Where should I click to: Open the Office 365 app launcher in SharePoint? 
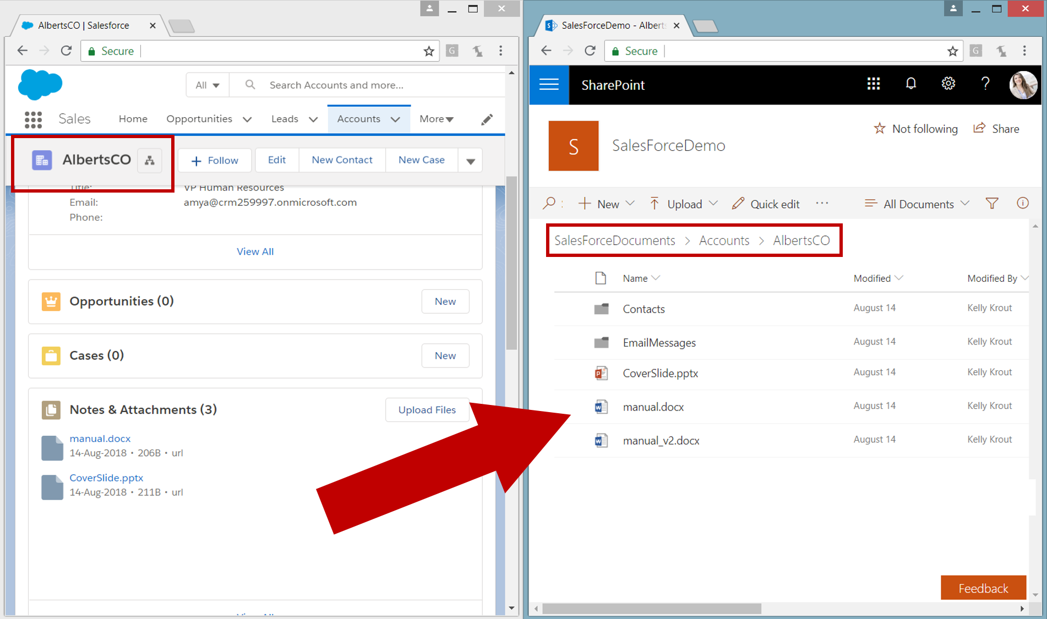pos(873,84)
